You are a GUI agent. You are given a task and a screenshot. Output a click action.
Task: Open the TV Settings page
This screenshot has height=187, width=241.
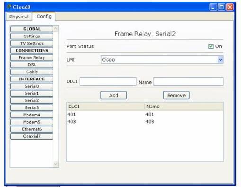(x=32, y=43)
